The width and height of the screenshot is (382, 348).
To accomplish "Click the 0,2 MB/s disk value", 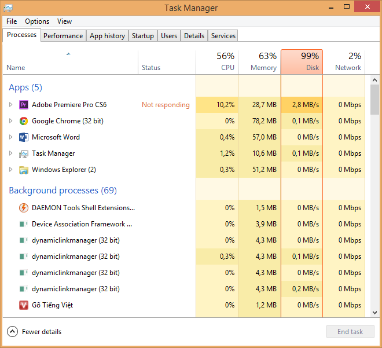I will click(x=306, y=289).
